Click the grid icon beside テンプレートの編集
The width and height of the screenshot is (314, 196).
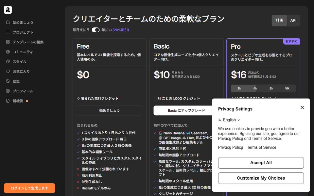8,42
